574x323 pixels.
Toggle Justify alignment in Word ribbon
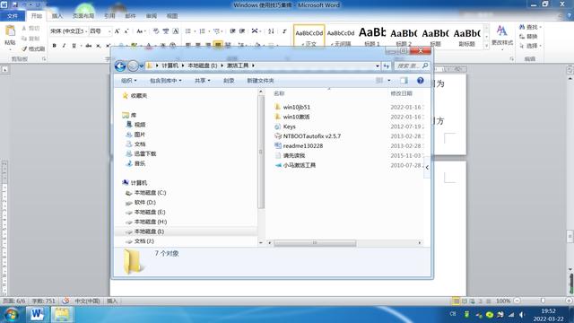[x=218, y=45]
